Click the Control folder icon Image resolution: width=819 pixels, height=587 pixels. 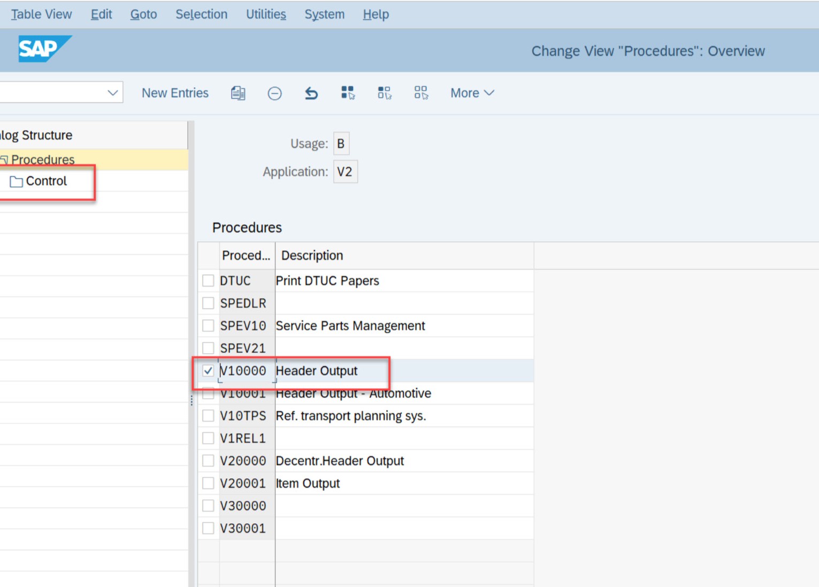pyautogui.click(x=16, y=181)
